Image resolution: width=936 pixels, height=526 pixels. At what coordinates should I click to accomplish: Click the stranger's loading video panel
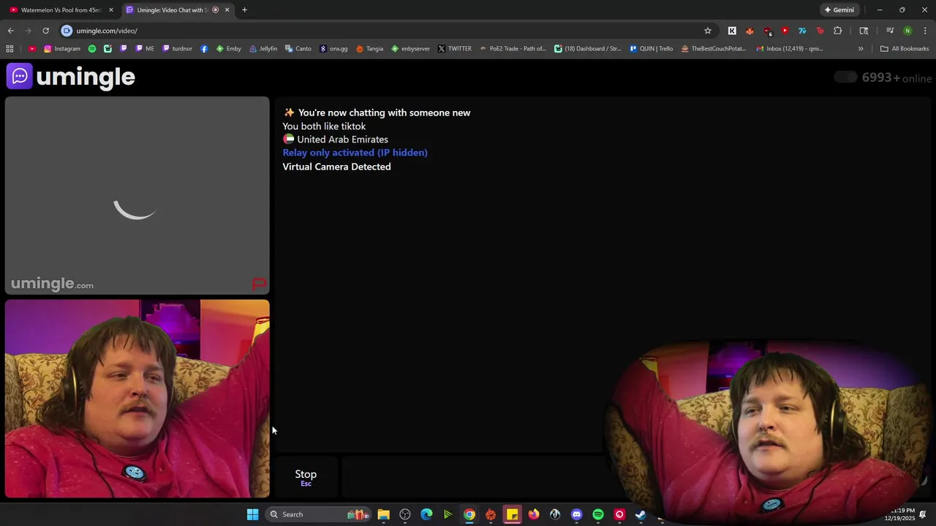137,196
